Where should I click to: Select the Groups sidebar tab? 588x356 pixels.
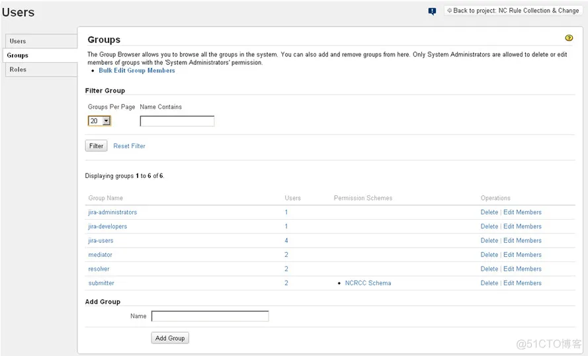40,55
